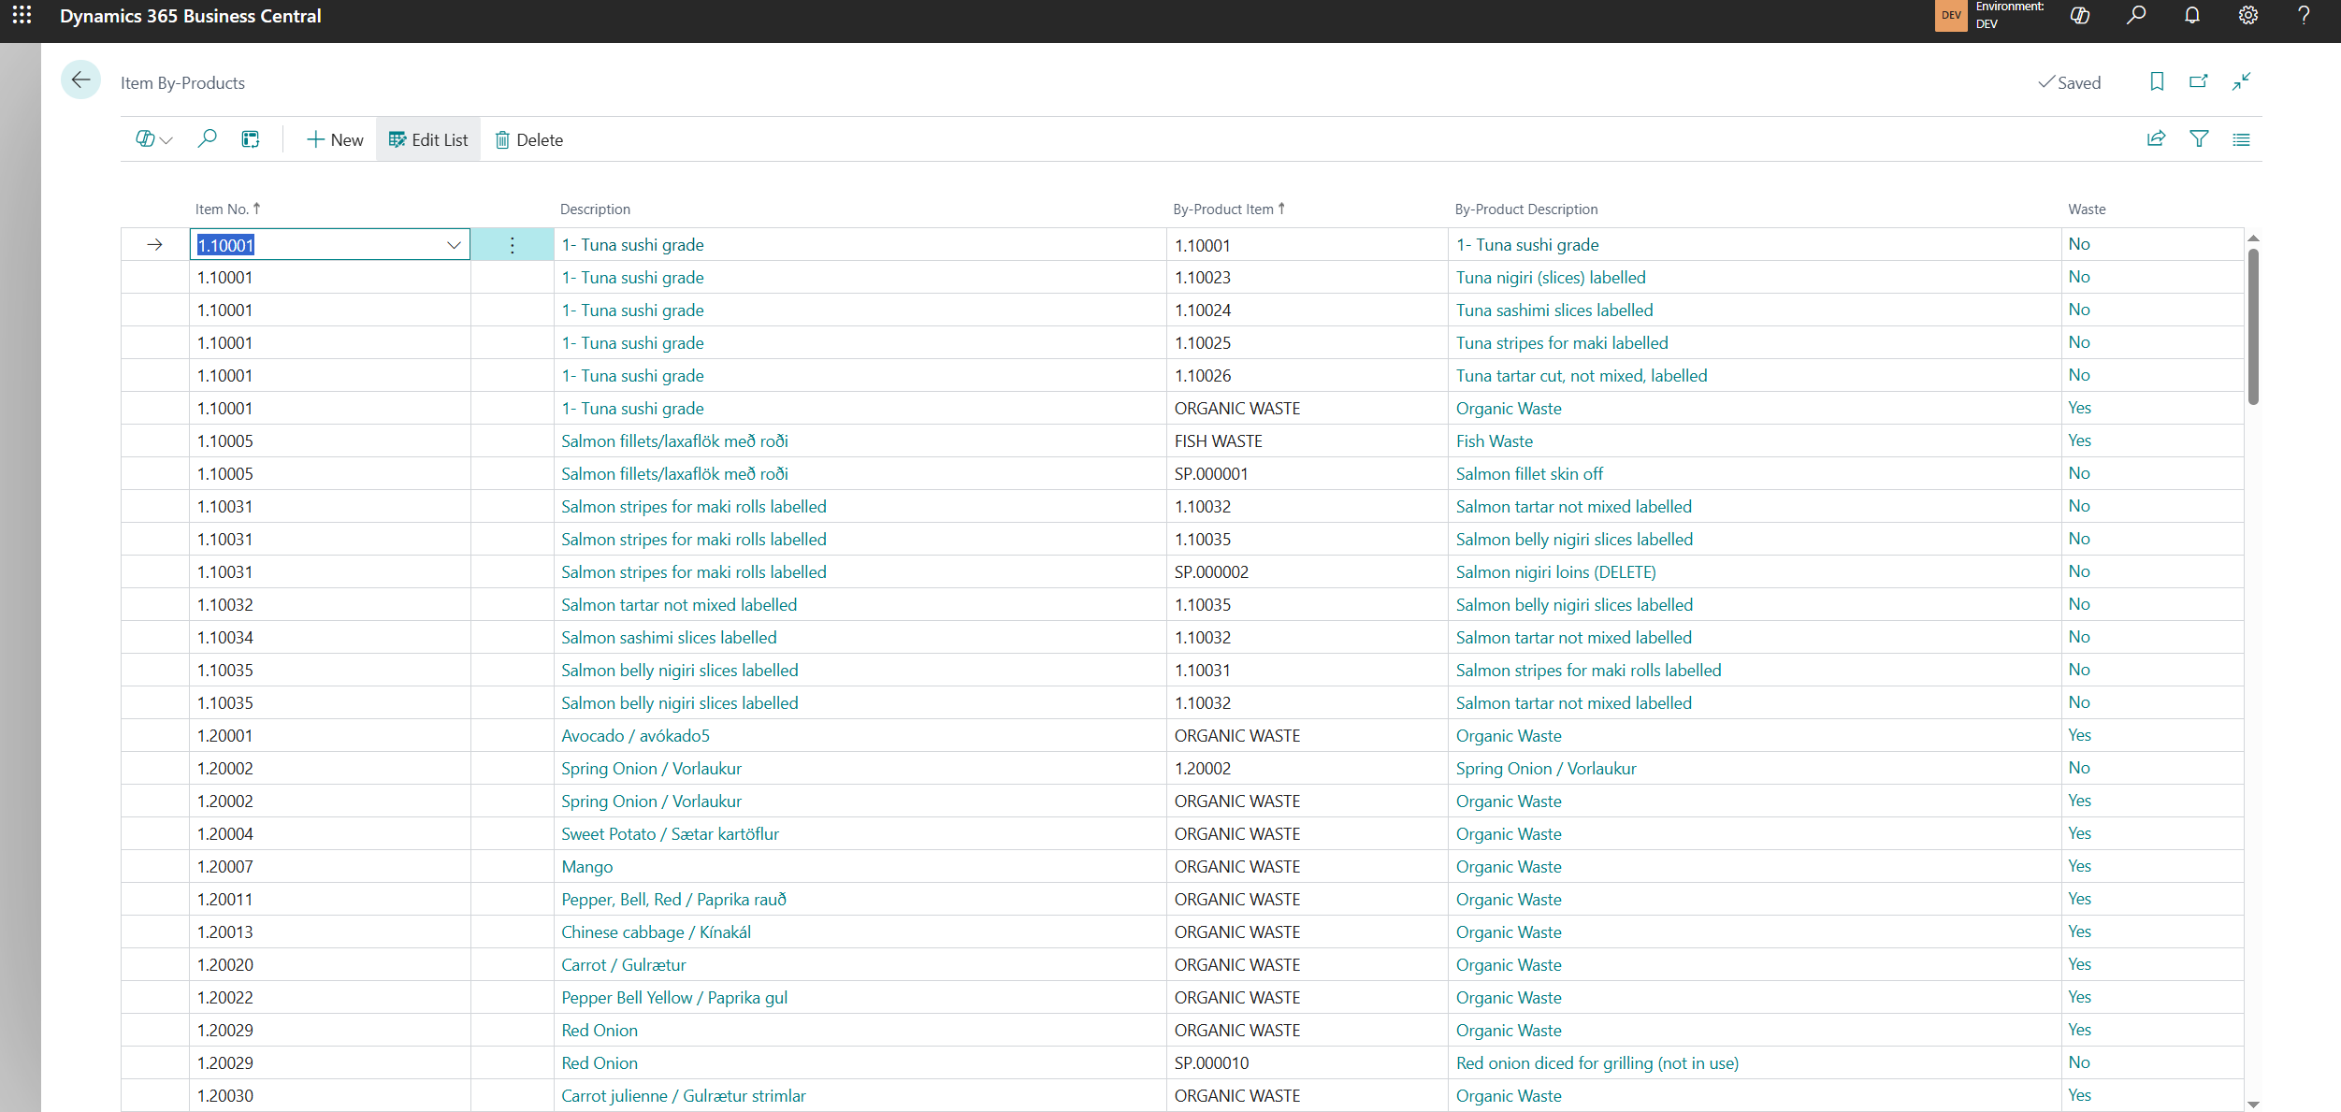This screenshot has width=2341, height=1112.
Task: Expand the Item No. dropdown arrow
Action: [454, 245]
